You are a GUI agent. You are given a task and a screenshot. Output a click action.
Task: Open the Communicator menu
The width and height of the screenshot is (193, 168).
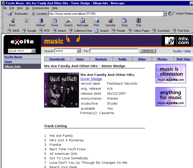(41, 8)
